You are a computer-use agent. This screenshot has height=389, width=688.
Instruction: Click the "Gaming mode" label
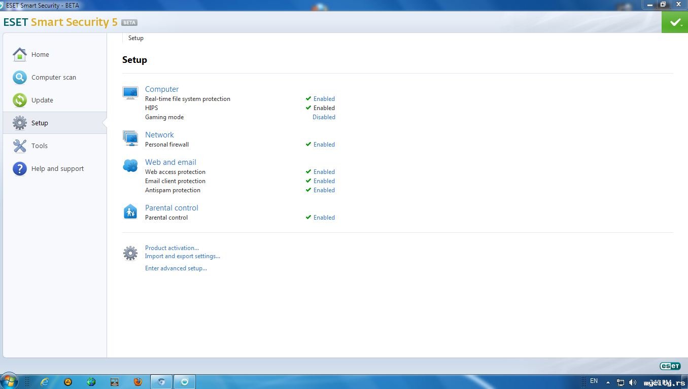click(x=164, y=117)
